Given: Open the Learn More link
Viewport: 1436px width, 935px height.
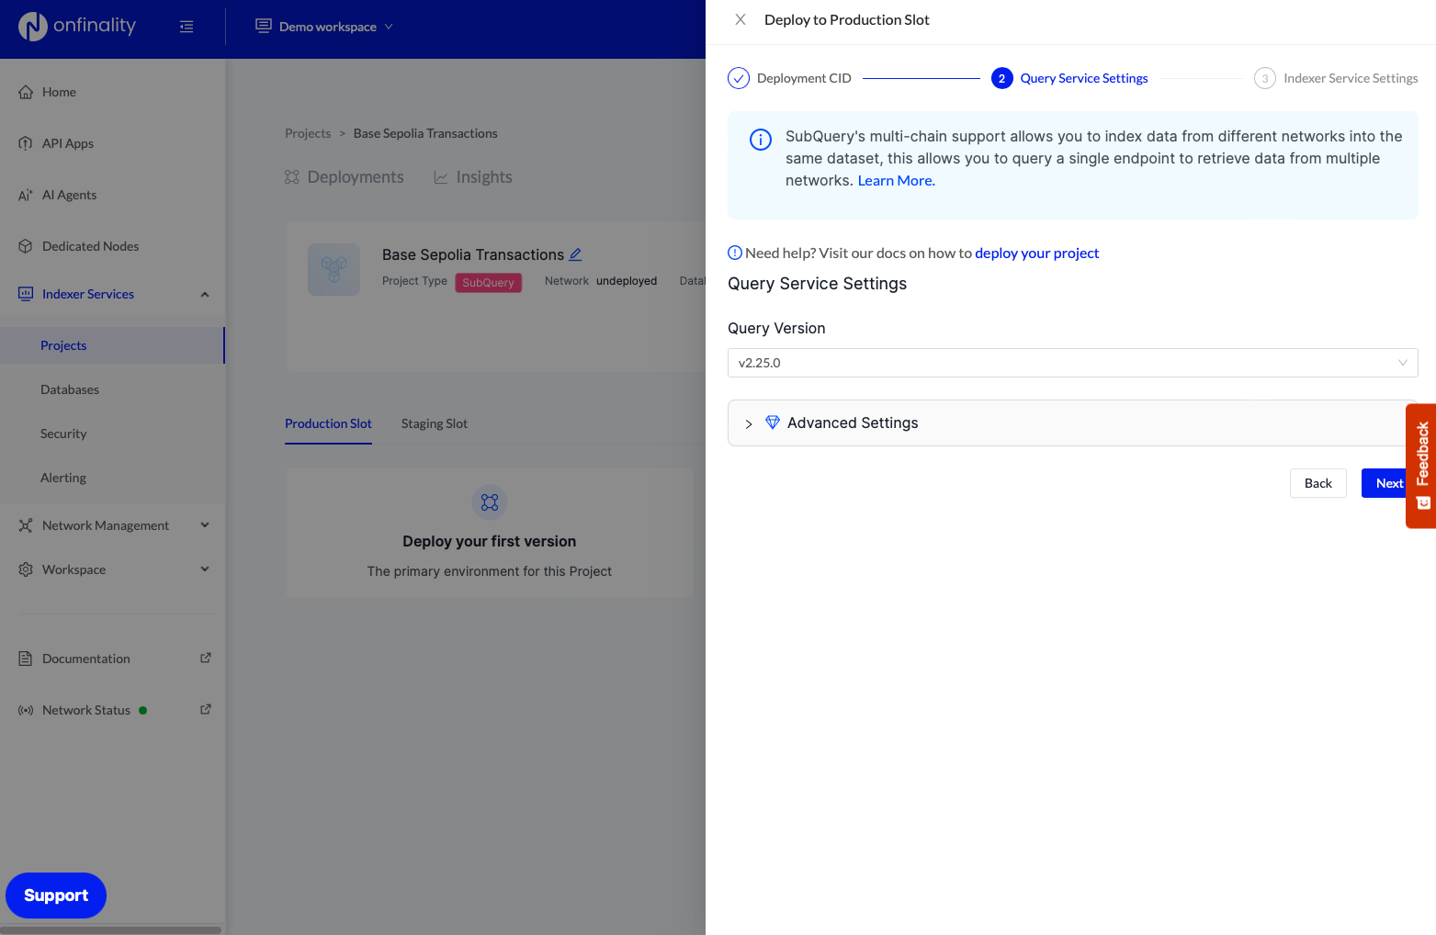Looking at the screenshot, I should coord(895,180).
